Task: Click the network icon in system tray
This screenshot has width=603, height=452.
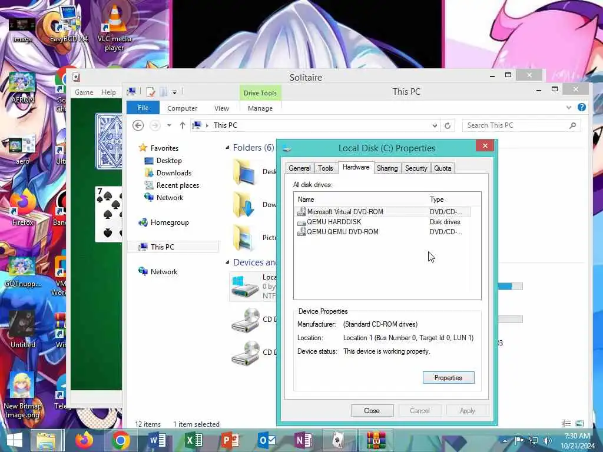Action: coord(534,440)
